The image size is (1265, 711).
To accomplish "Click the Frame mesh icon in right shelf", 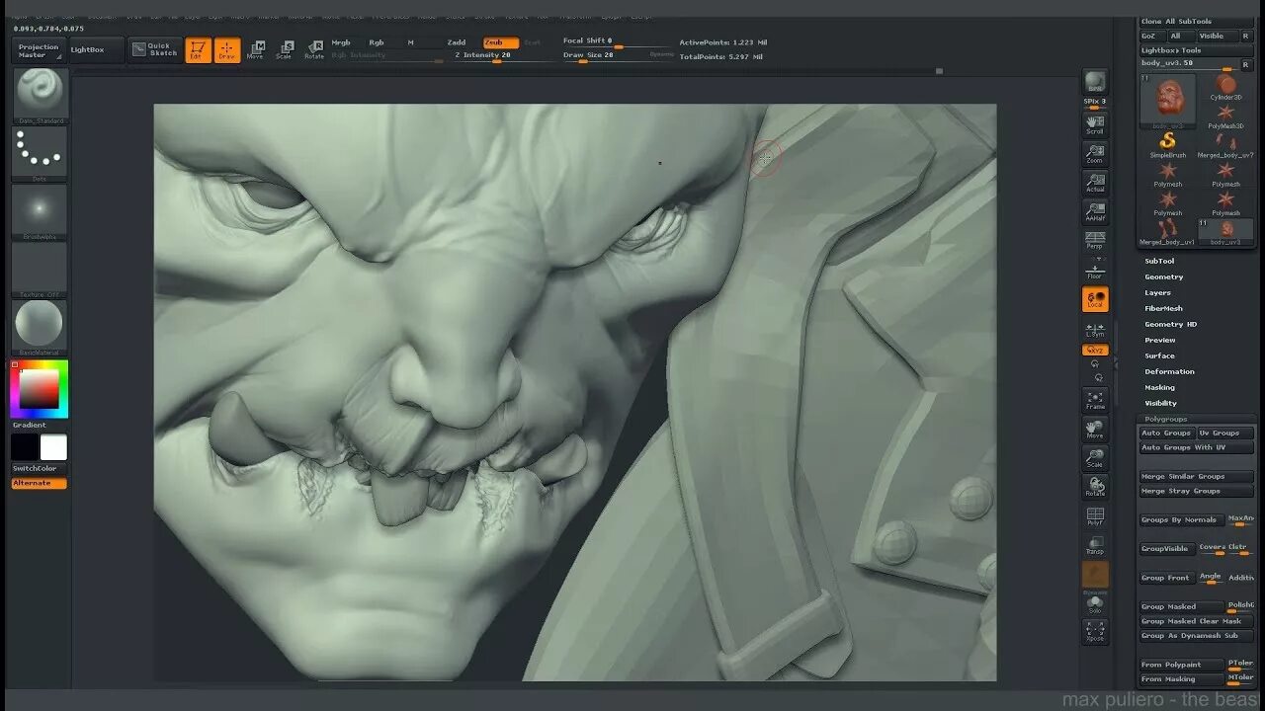I will click(1095, 400).
